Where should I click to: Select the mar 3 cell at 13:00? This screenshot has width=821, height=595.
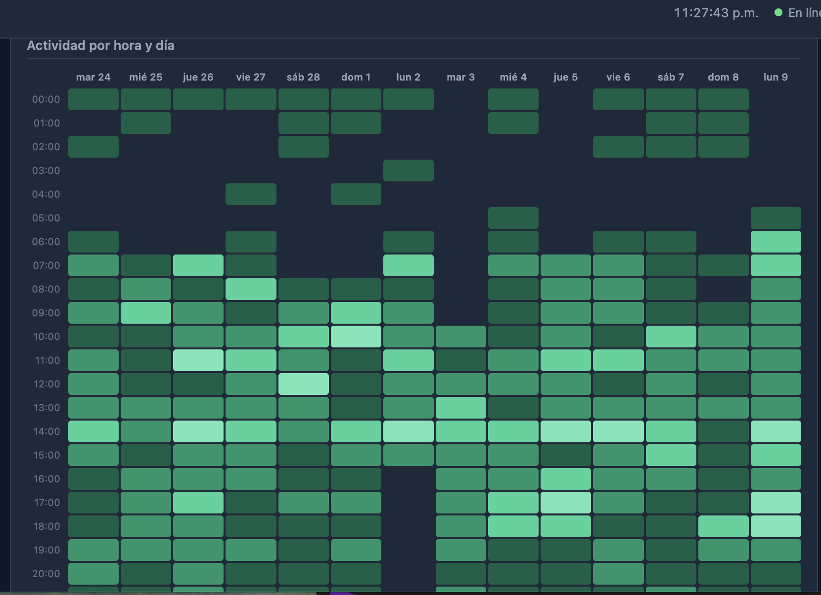pyautogui.click(x=460, y=408)
